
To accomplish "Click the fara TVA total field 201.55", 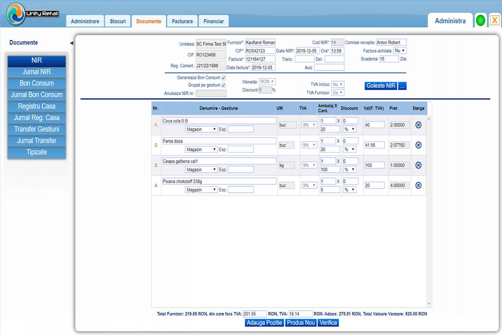I will pos(255,314).
